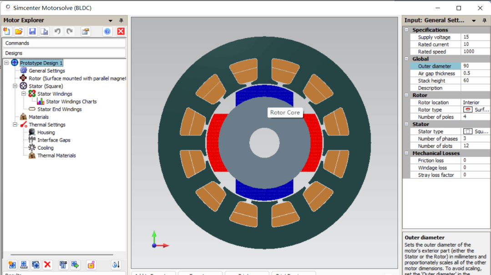Redo the last action
Image resolution: width=491 pixels, height=275 pixels.
coord(70,31)
